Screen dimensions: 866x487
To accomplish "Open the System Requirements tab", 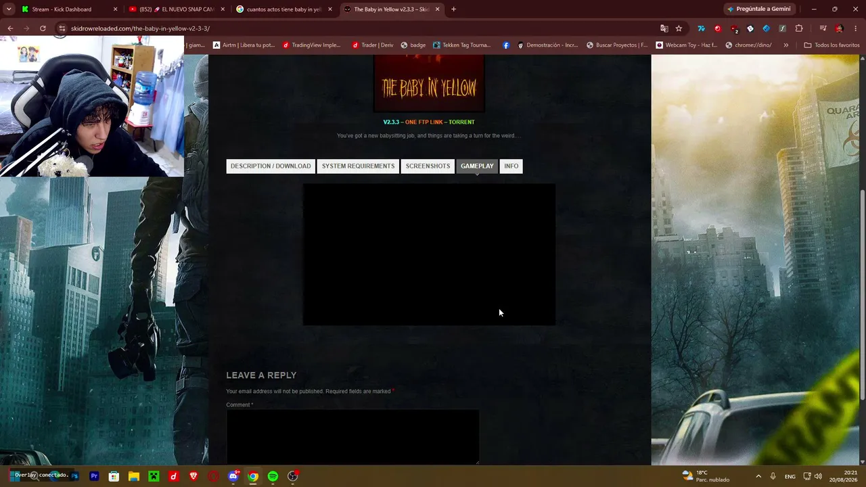I will [x=358, y=166].
